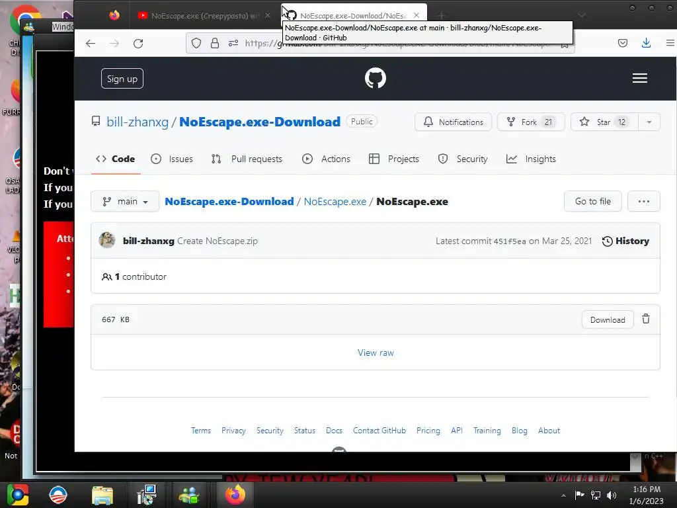Open the Projects tab
This screenshot has height=508, width=677.
pyautogui.click(x=394, y=159)
